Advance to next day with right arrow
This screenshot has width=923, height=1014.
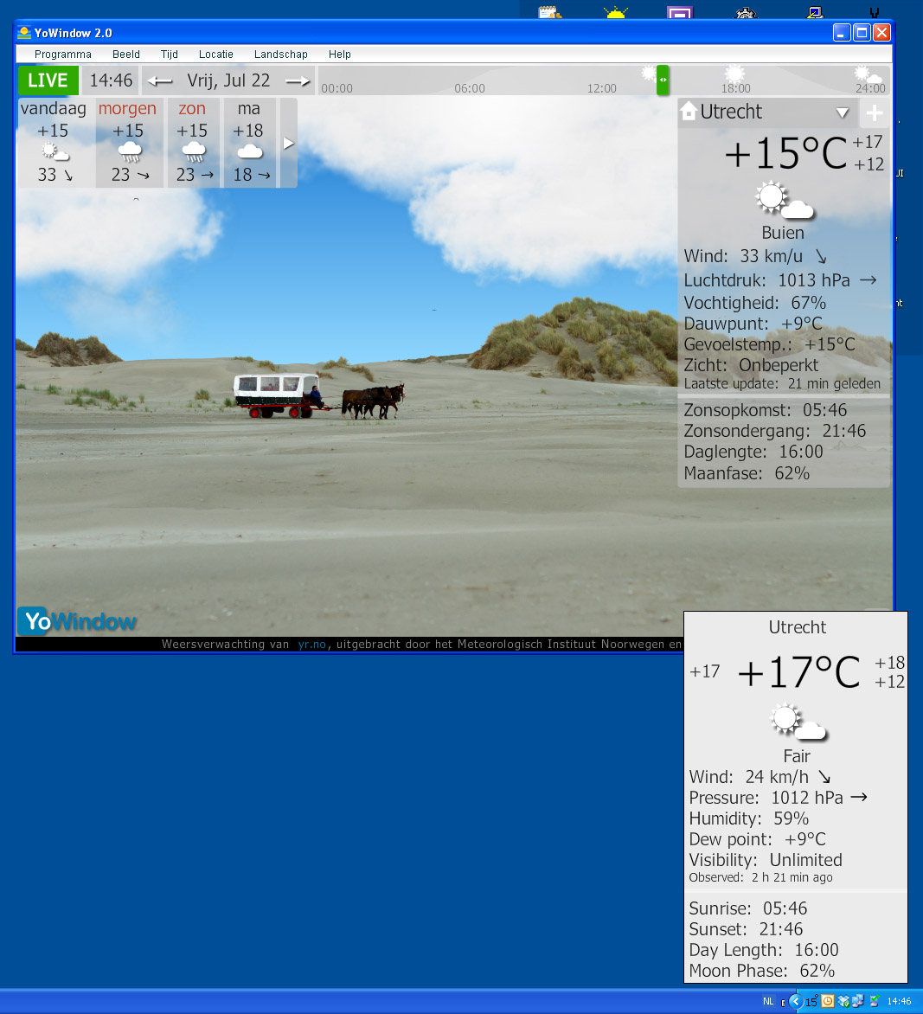click(298, 80)
